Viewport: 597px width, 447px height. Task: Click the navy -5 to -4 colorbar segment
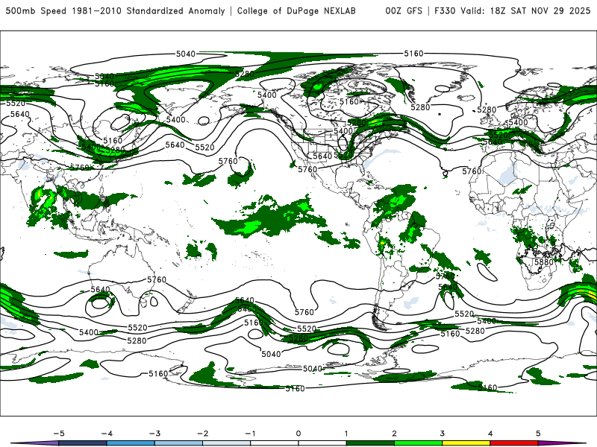point(83,443)
